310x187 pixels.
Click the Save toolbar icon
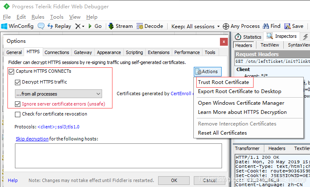click(x=287, y=26)
